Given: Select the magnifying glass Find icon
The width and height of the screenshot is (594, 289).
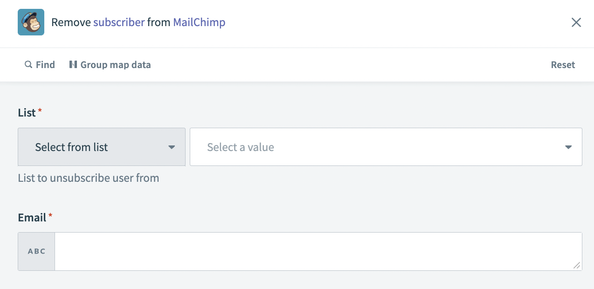Looking at the screenshot, I should coord(28,64).
